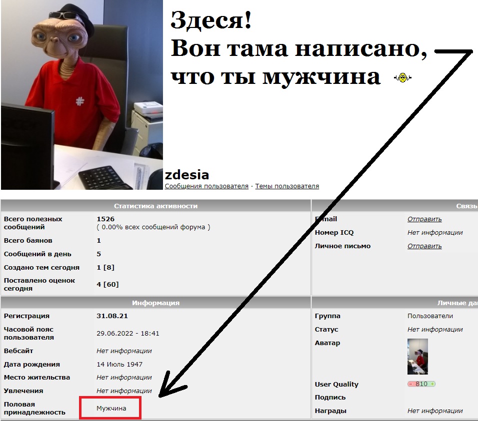Click the "Всего полезных сообщений" label
Image resolution: width=478 pixels, height=421 pixels.
point(33,223)
